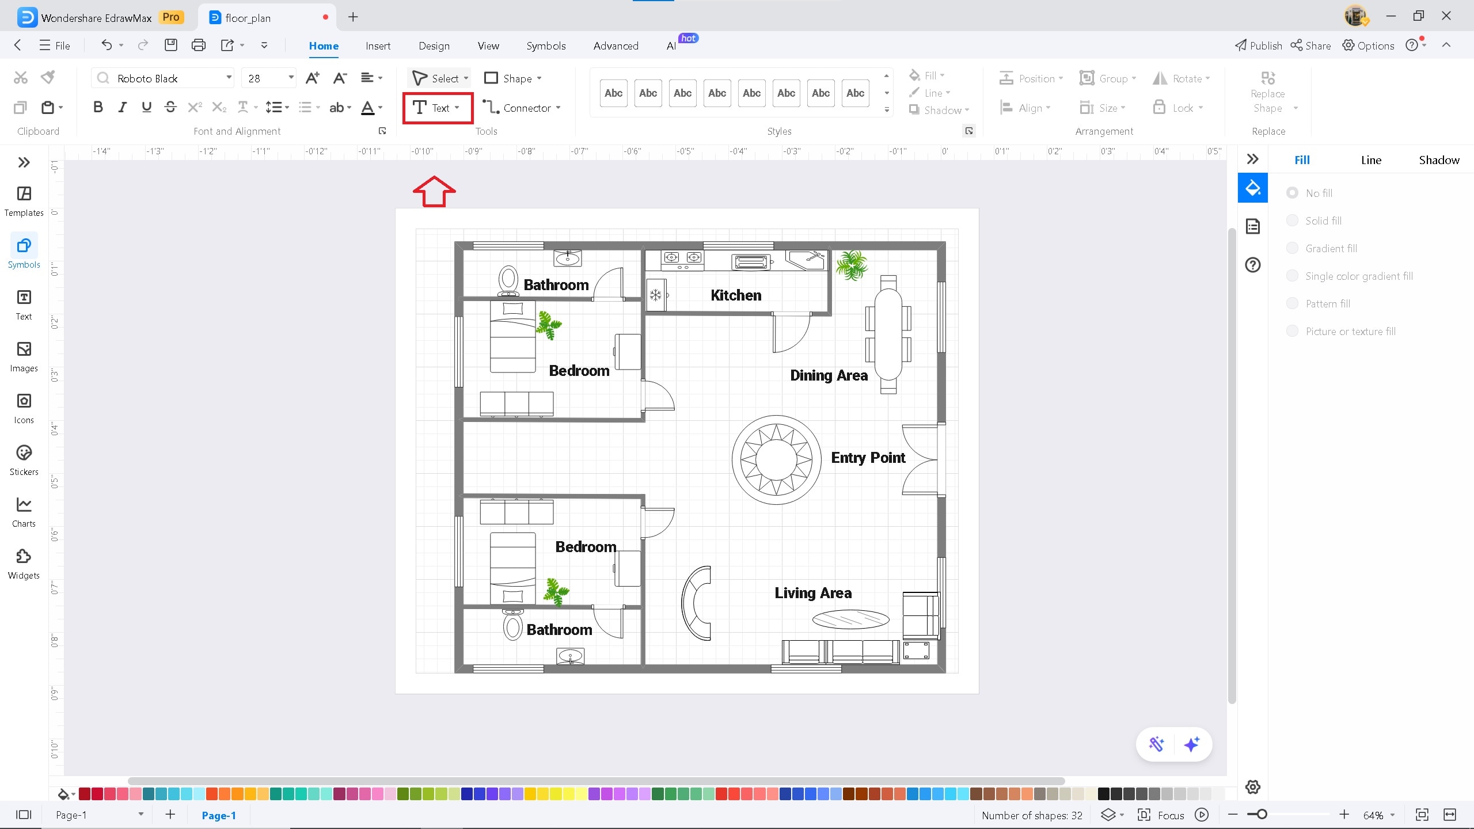Select the No fill radio option

[1292, 193]
